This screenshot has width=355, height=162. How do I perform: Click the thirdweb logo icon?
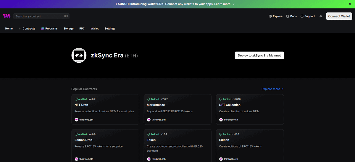coord(7,16)
